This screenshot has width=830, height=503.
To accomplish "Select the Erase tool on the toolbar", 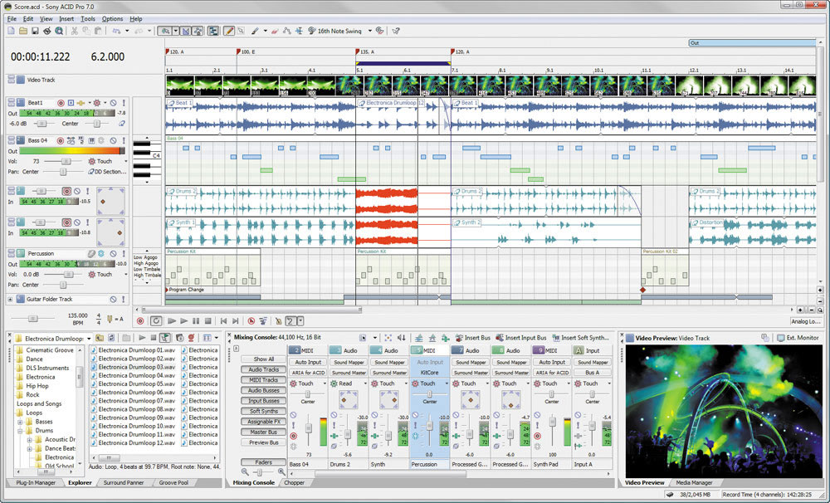I will [273, 31].
